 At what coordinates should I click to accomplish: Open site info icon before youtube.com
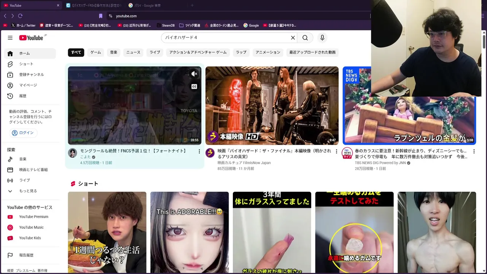click(x=110, y=16)
